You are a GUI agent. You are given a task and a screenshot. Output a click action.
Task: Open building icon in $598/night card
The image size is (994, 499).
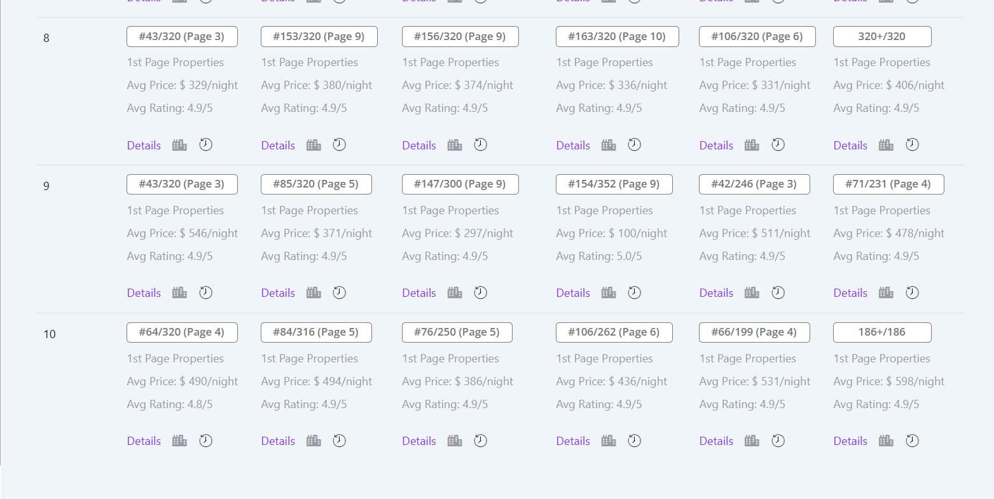coord(886,441)
